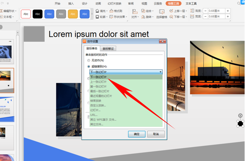Click the 填充 fill bucket icon
Screen dimensions: 245x161
click(x=97, y=11)
